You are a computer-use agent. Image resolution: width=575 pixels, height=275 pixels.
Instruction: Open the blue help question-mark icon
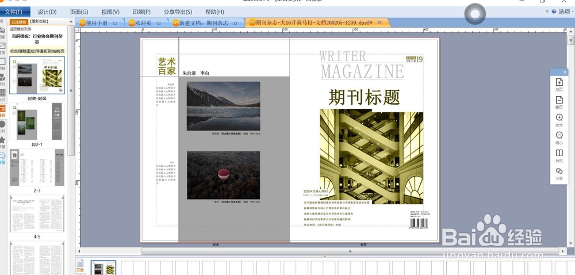554,12
